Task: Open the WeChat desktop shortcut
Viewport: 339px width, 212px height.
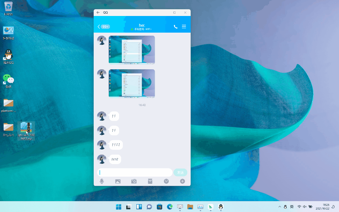Action: click(8, 81)
